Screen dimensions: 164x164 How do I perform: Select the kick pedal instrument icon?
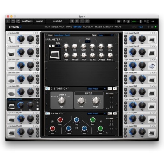11,39
